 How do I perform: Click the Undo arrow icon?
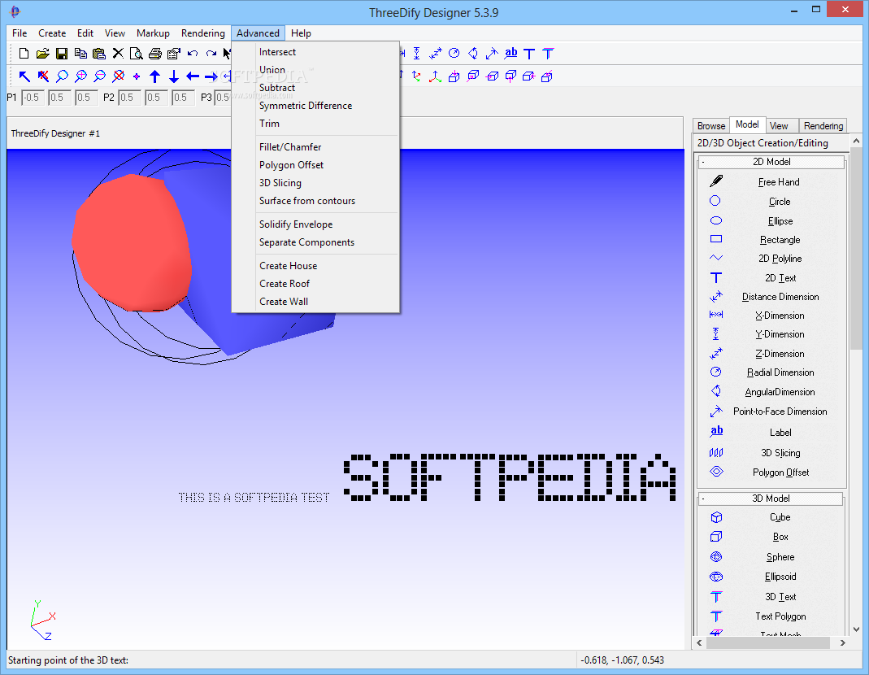tap(193, 53)
